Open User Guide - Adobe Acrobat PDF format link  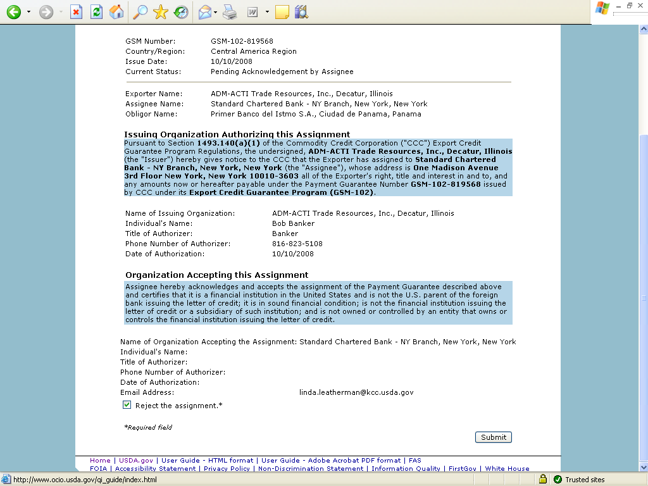(331, 461)
